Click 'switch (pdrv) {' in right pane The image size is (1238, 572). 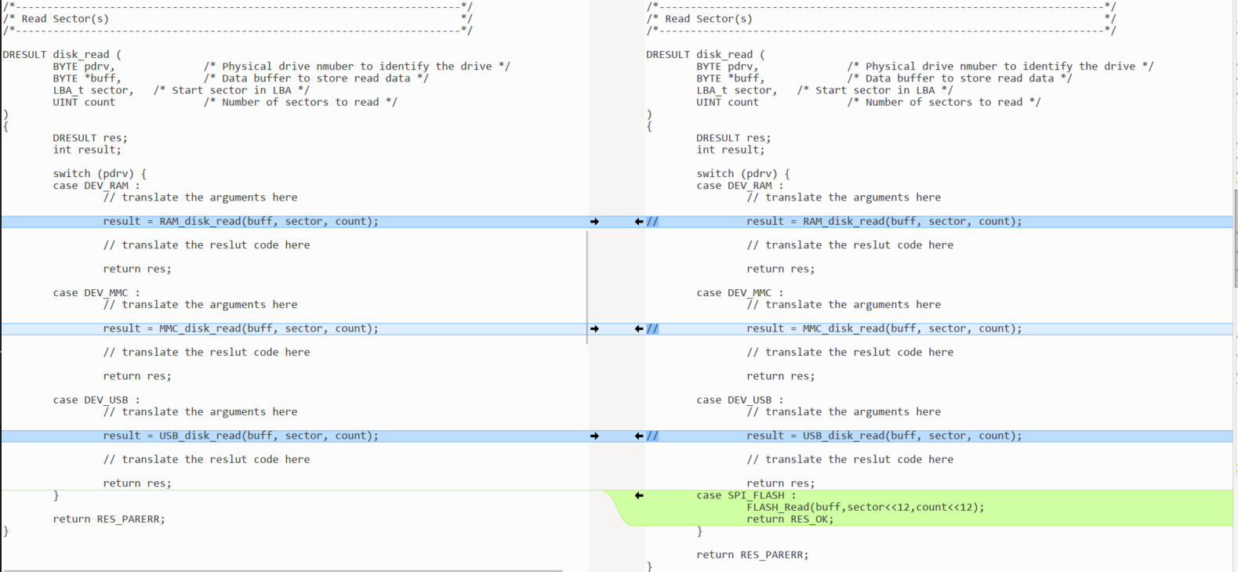pyautogui.click(x=743, y=174)
